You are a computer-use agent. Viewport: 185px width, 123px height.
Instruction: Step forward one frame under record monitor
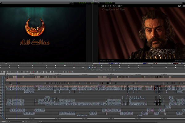tap(129, 65)
